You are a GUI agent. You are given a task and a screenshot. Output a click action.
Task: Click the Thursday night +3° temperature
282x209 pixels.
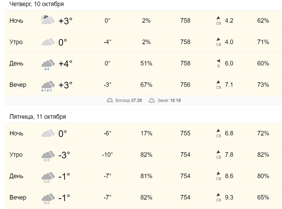pos(65,21)
